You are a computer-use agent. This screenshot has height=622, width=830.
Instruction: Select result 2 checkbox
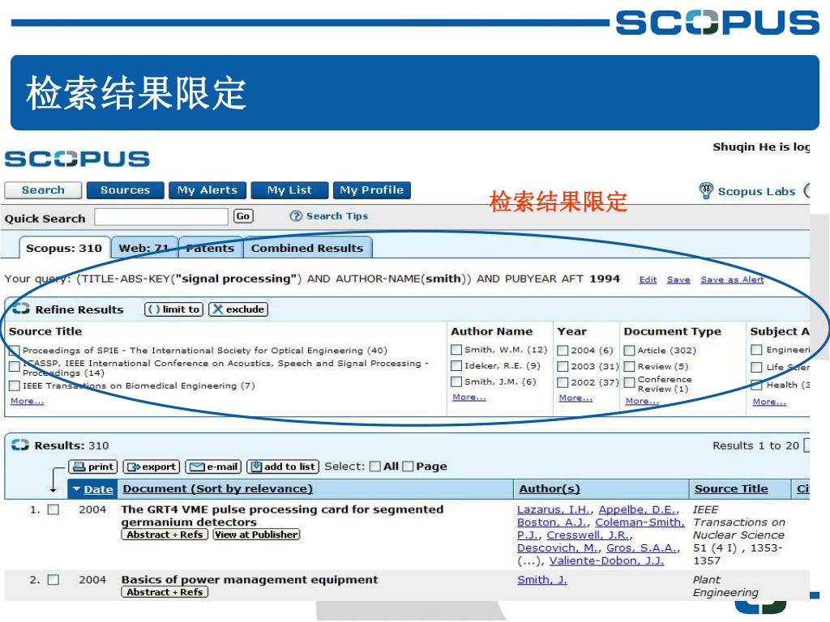point(53,580)
